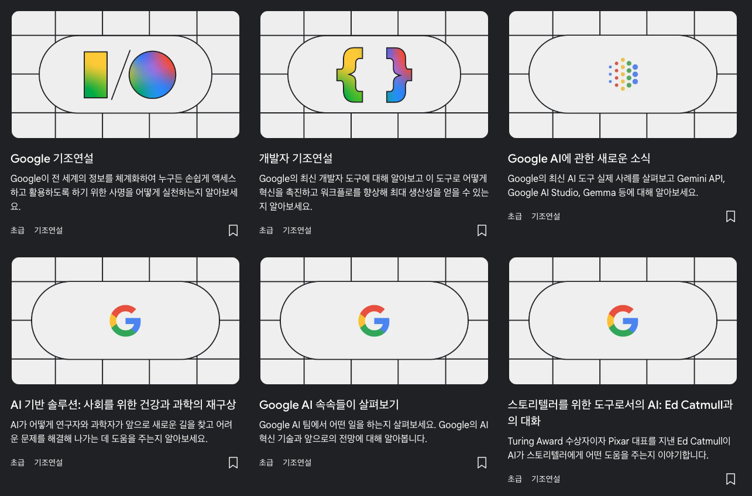Bookmark the 개발자 기조연설 session
The width and height of the screenshot is (752, 496).
pyautogui.click(x=482, y=230)
